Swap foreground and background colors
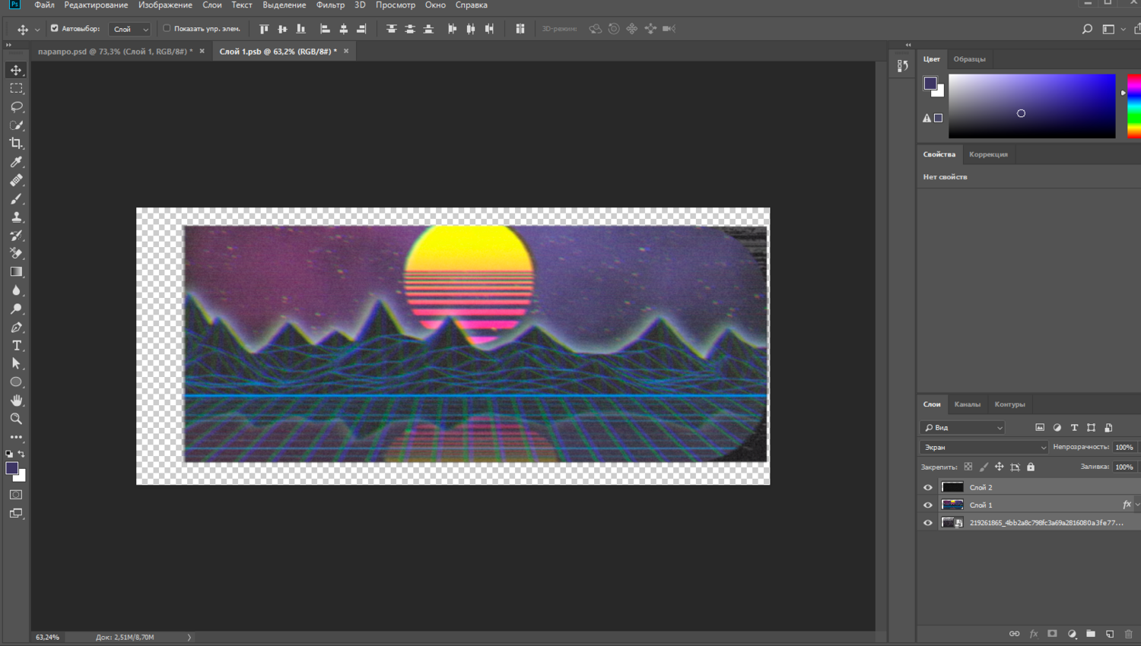This screenshot has width=1141, height=646. [x=22, y=454]
